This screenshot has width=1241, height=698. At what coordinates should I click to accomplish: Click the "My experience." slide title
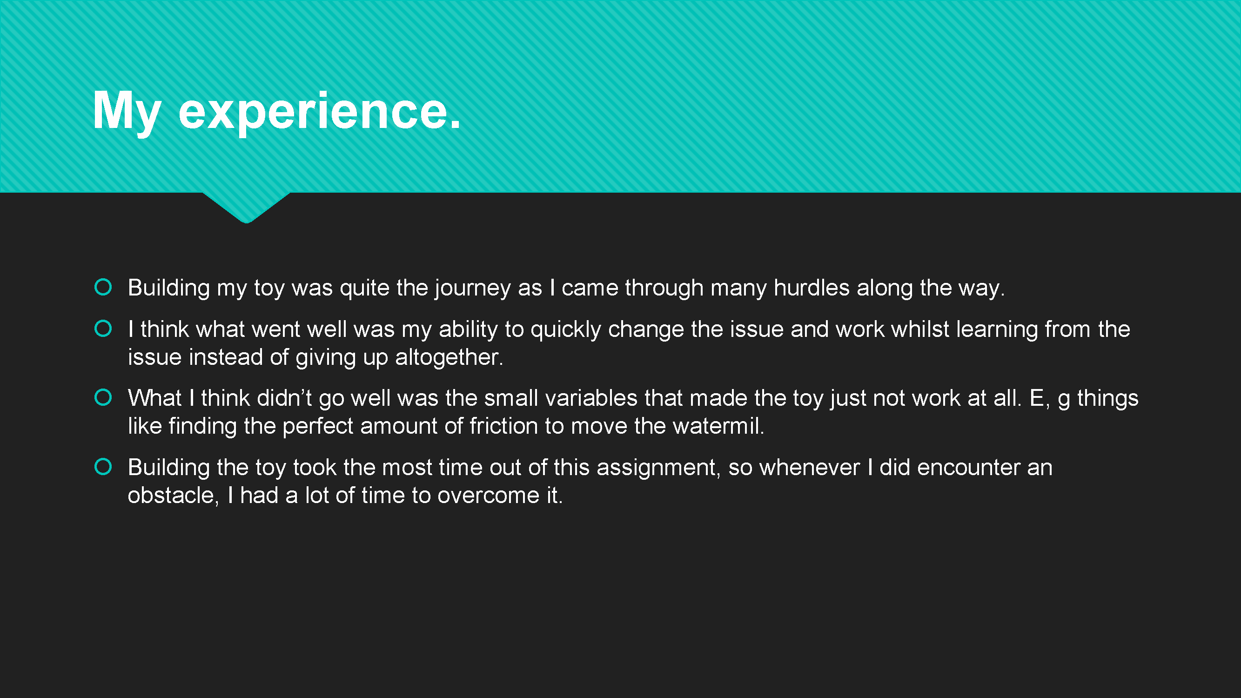(x=277, y=112)
